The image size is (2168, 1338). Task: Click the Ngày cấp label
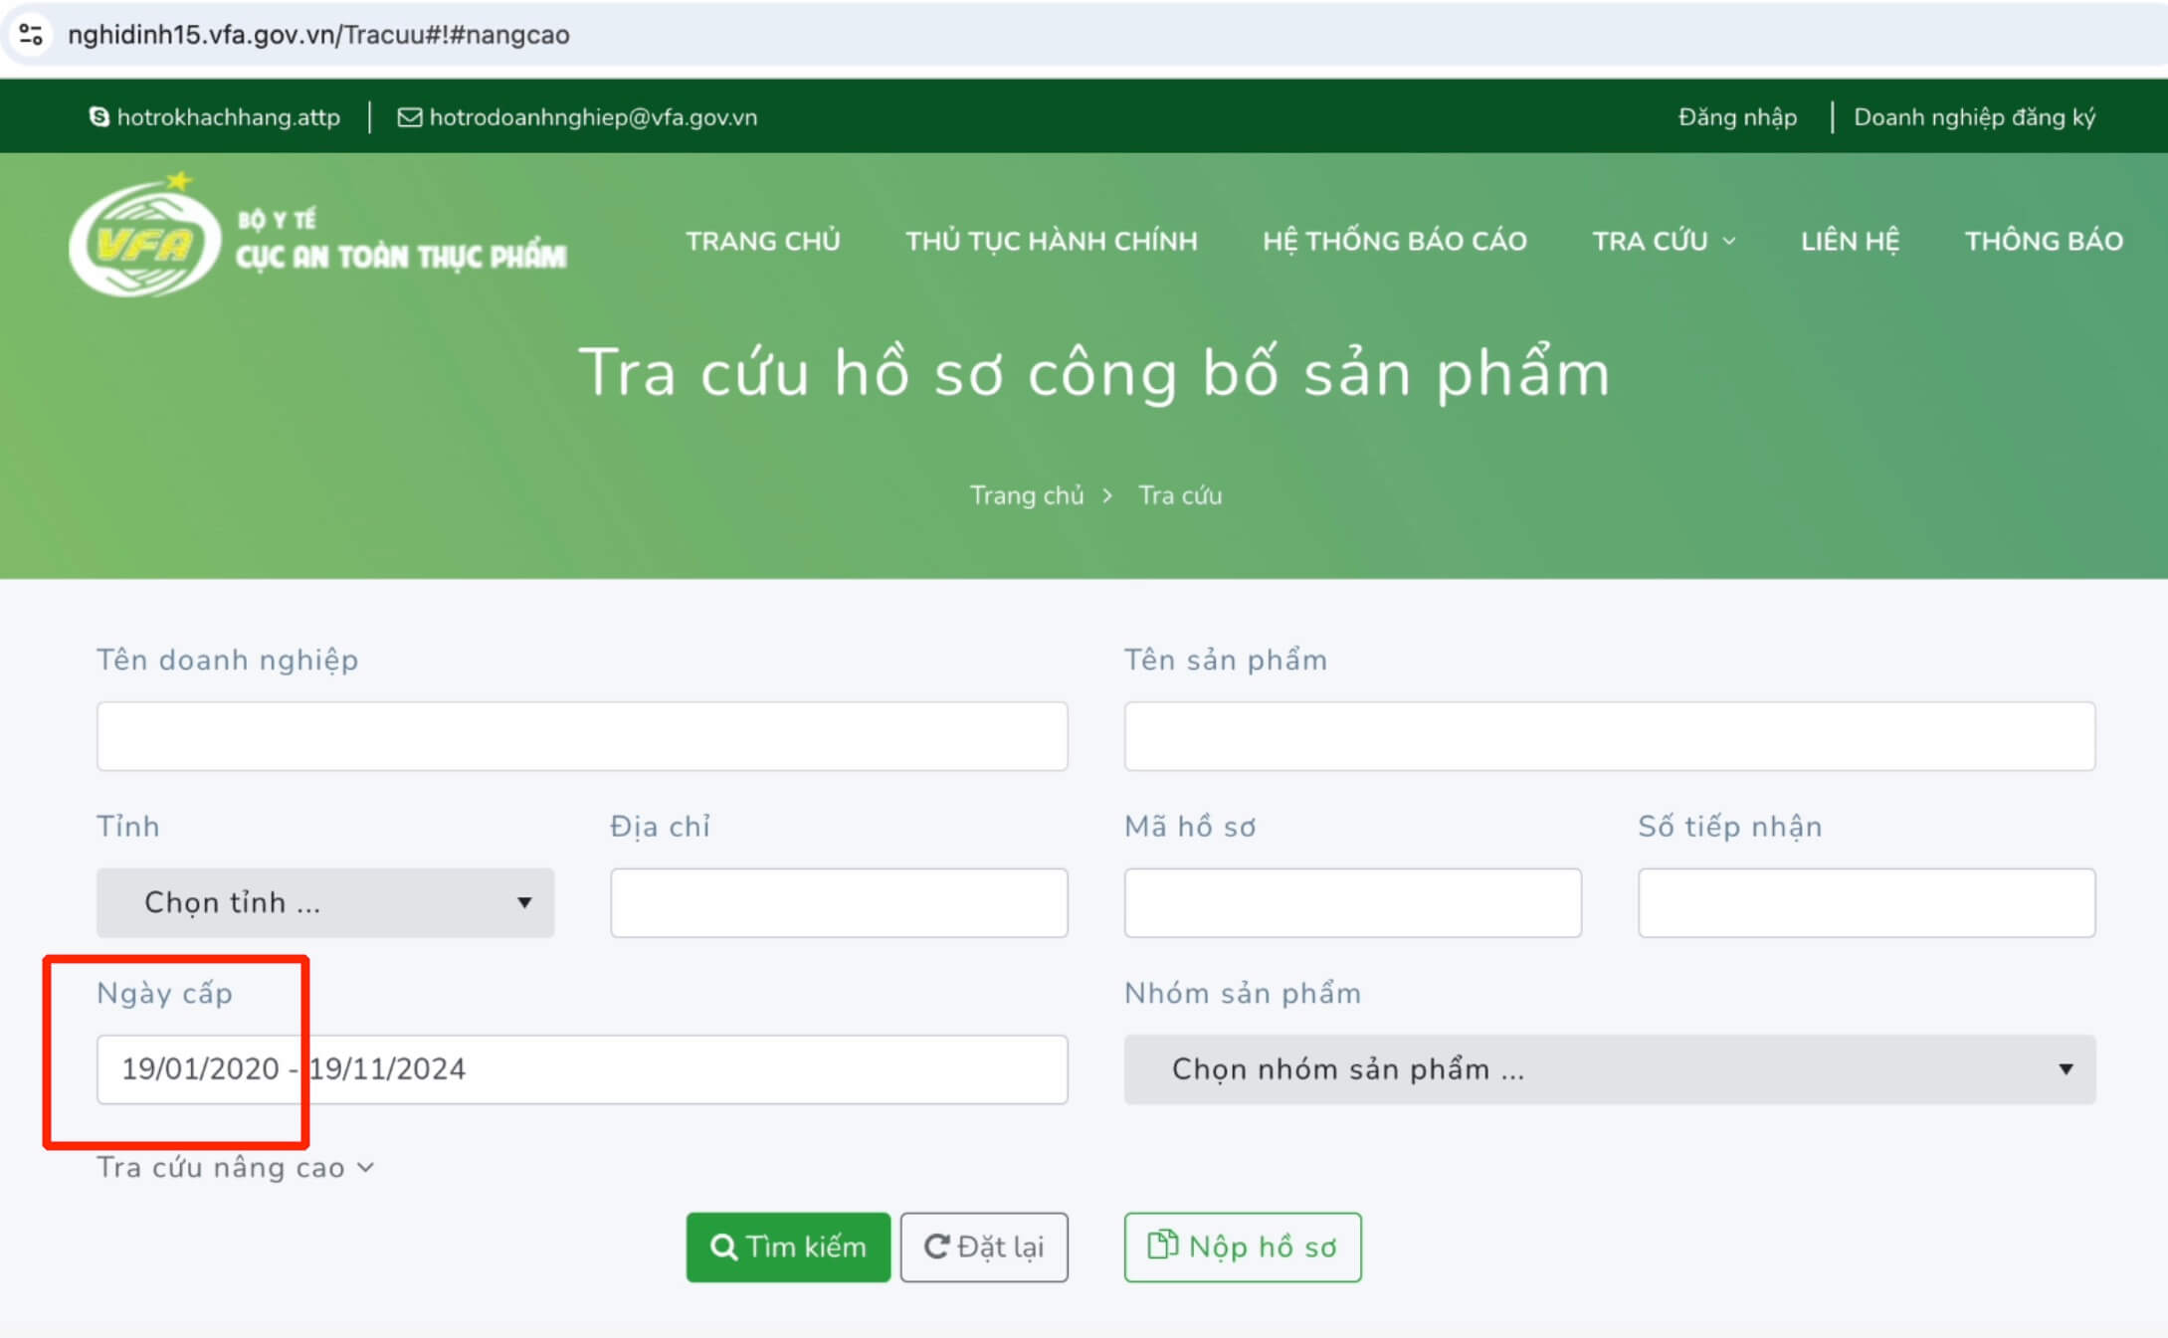pos(164,993)
